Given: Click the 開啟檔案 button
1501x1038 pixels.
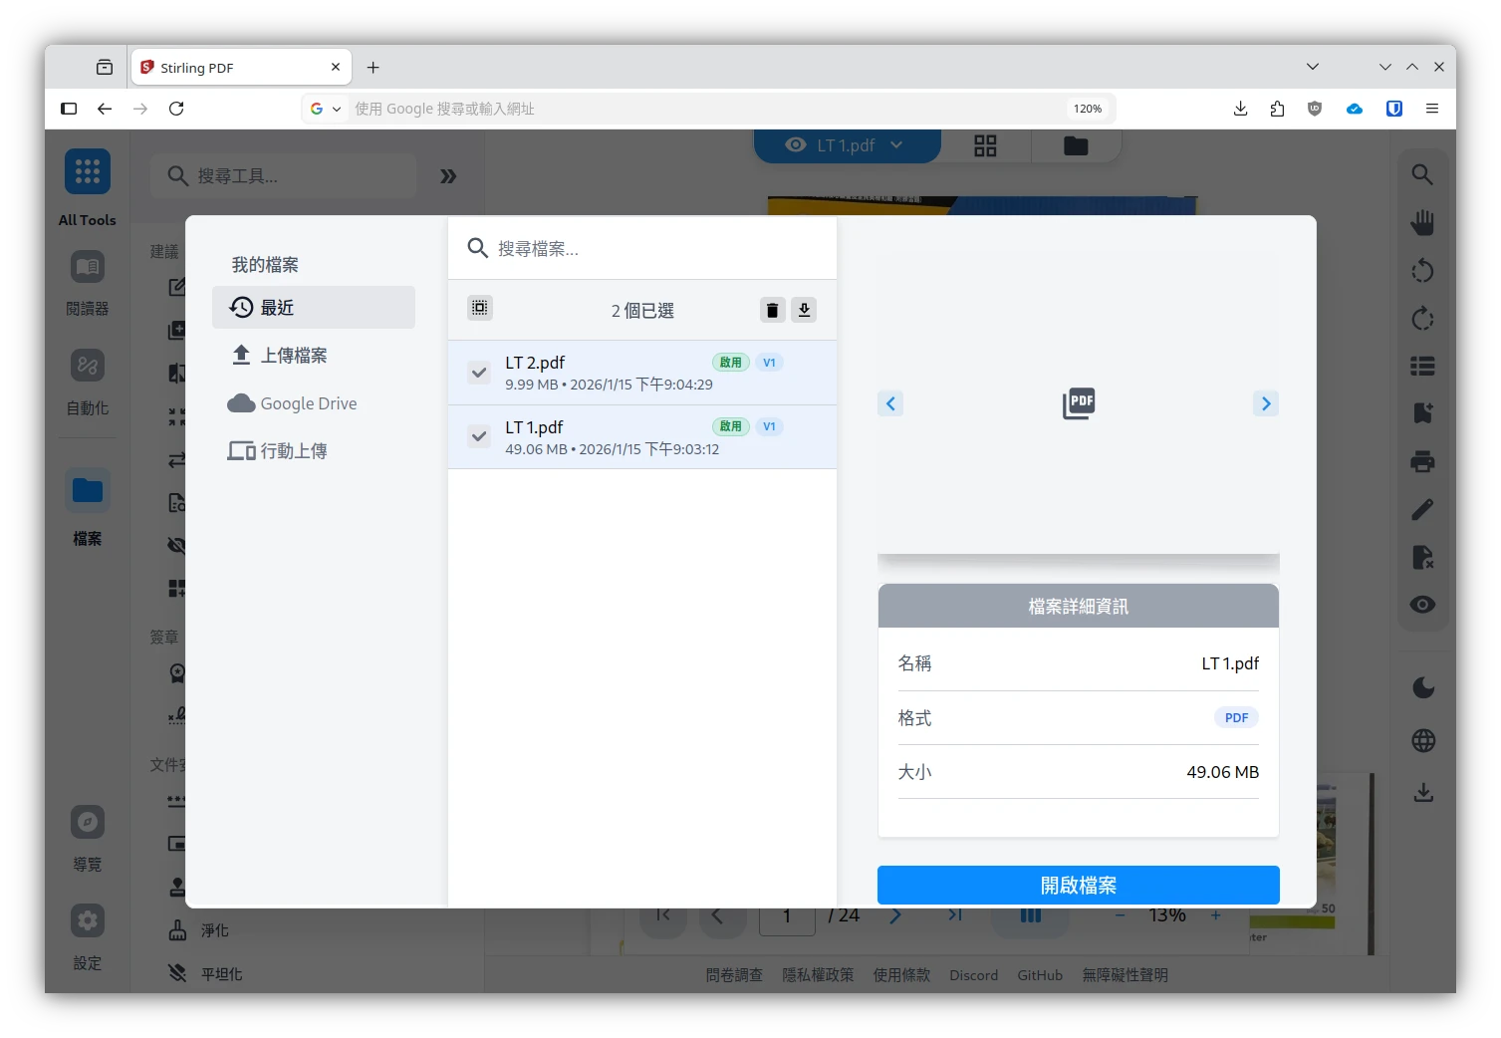Looking at the screenshot, I should pyautogui.click(x=1078, y=885).
